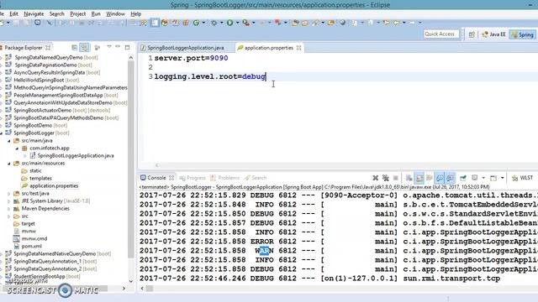538x302 pixels.
Task: Select pom.xml in Package Explorer
Action: tap(32, 246)
